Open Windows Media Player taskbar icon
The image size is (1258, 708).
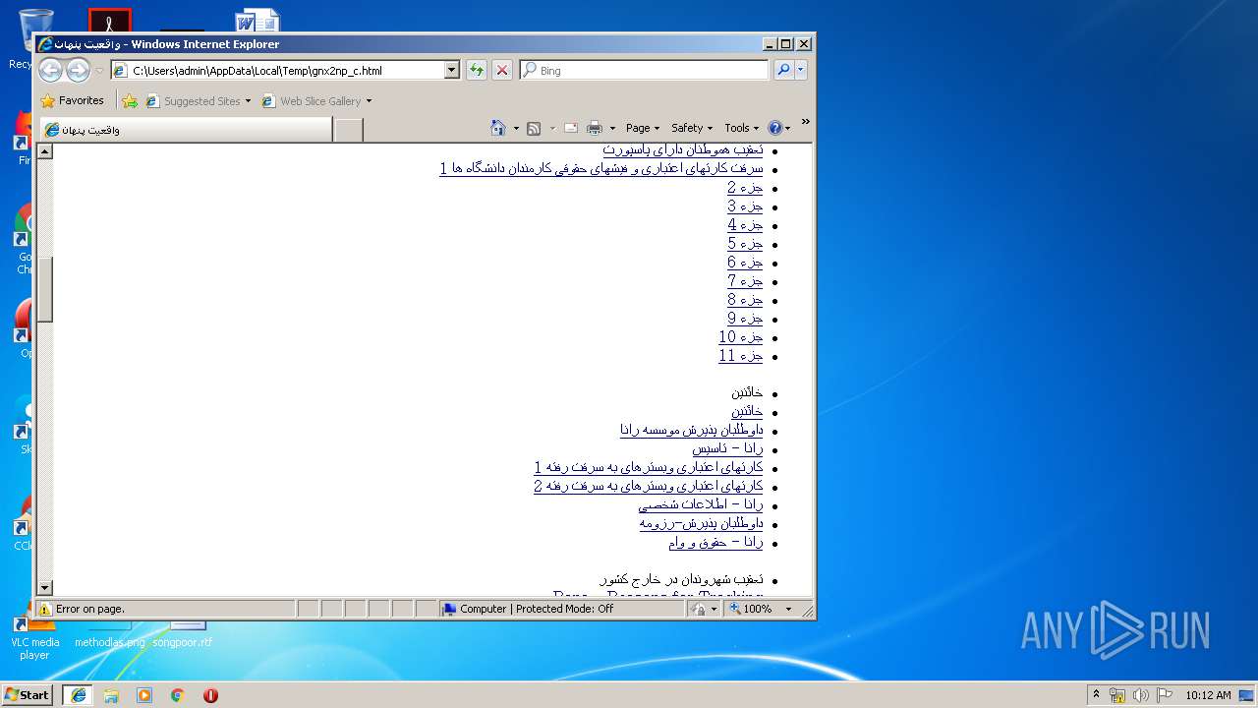point(144,695)
